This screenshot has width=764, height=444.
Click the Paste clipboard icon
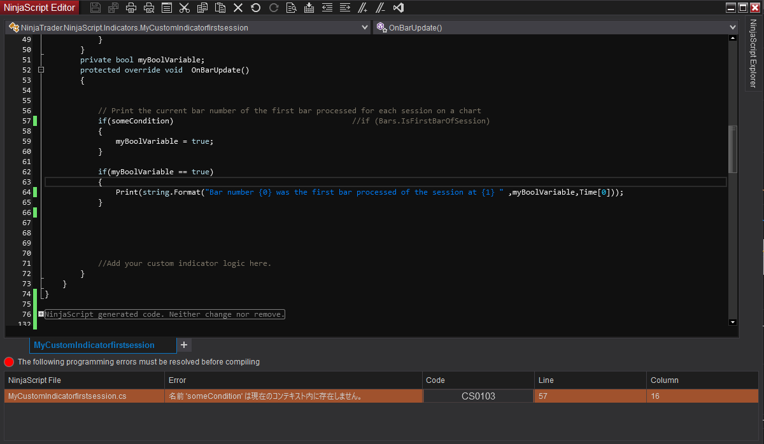[x=220, y=8]
